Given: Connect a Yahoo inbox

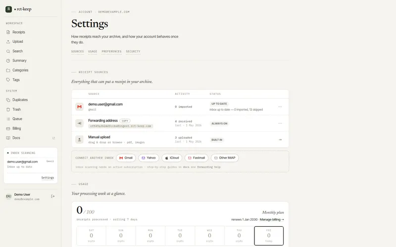Looking at the screenshot, I should [x=148, y=158].
